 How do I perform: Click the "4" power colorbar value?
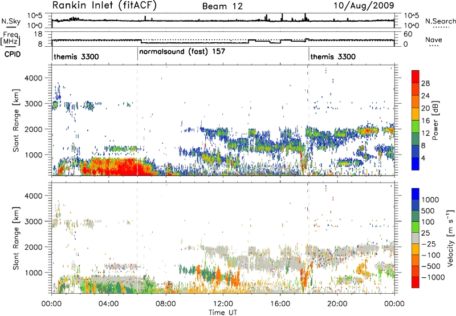[x=424, y=158]
